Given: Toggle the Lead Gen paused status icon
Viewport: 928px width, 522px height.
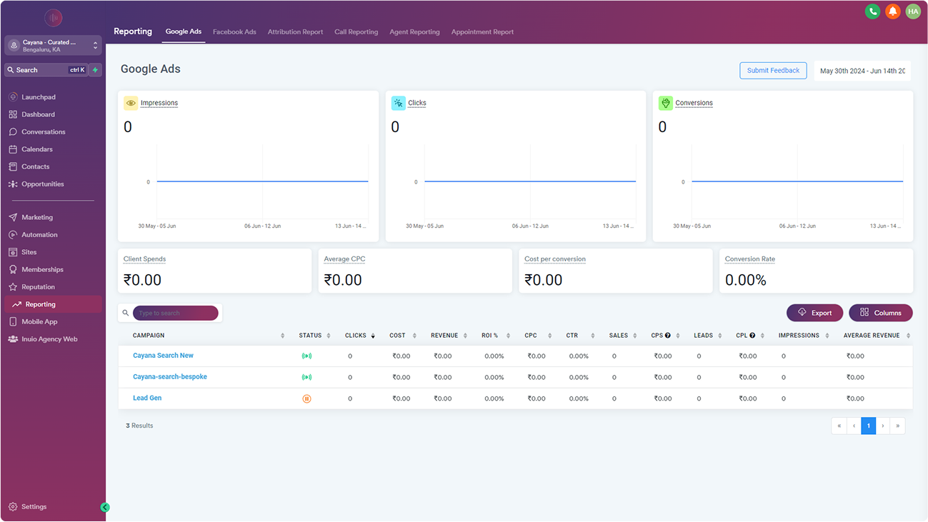Looking at the screenshot, I should (x=306, y=398).
